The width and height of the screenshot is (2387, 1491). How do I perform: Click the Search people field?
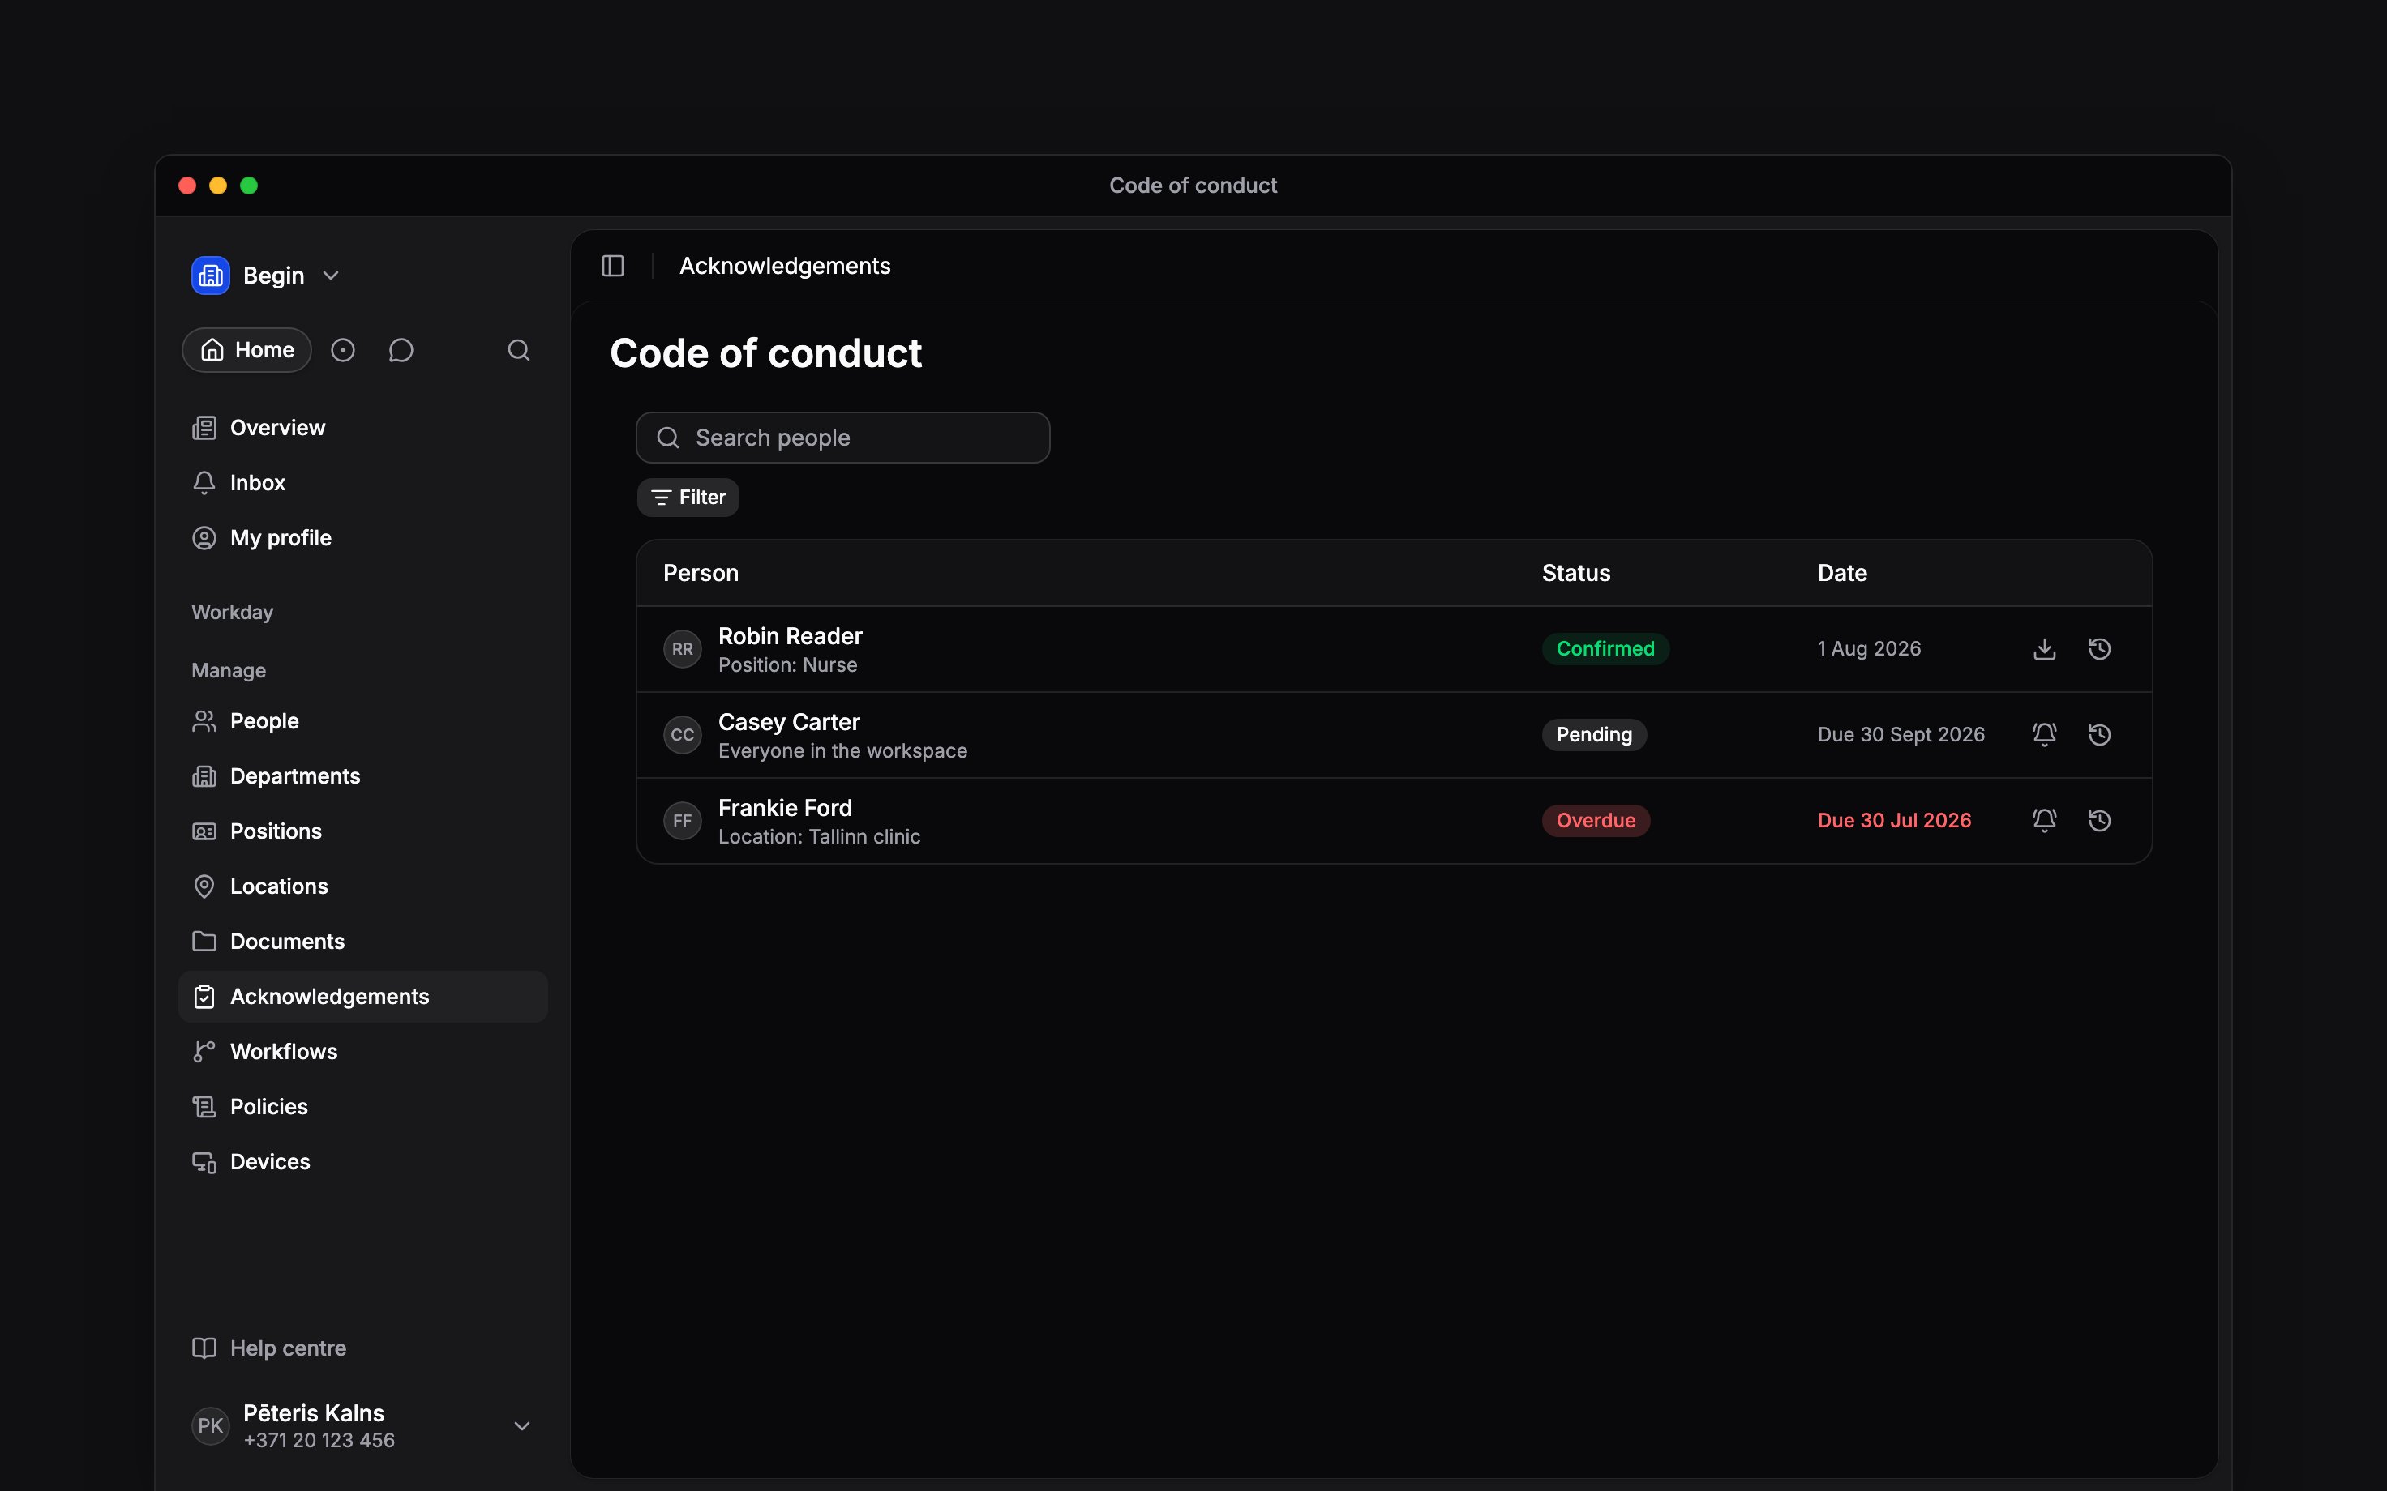(843, 438)
